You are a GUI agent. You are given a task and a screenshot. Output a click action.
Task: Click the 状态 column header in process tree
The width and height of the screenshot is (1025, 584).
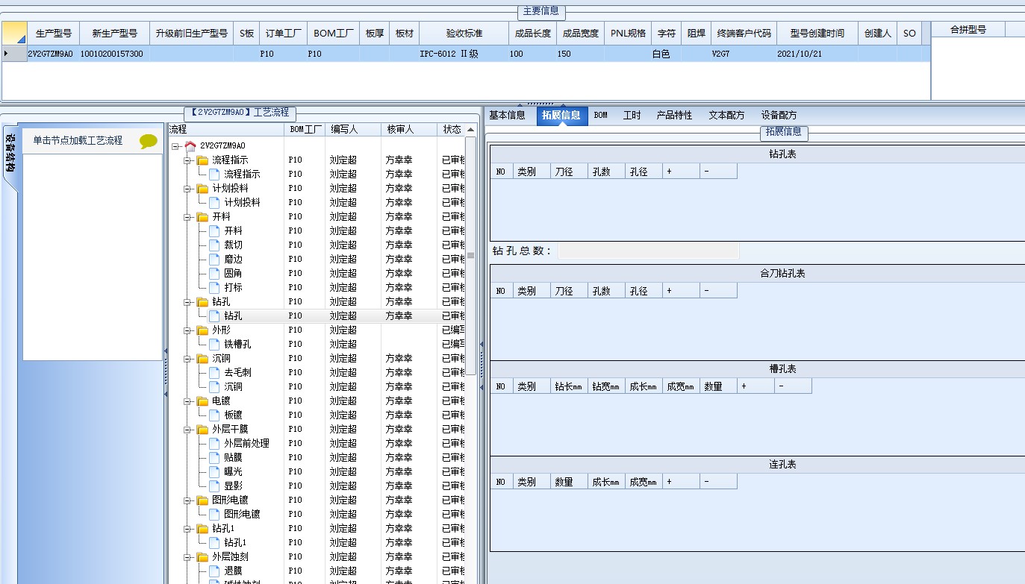[452, 130]
